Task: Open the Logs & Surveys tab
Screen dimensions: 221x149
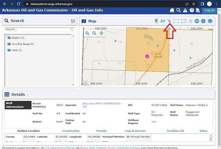Action: point(135,131)
